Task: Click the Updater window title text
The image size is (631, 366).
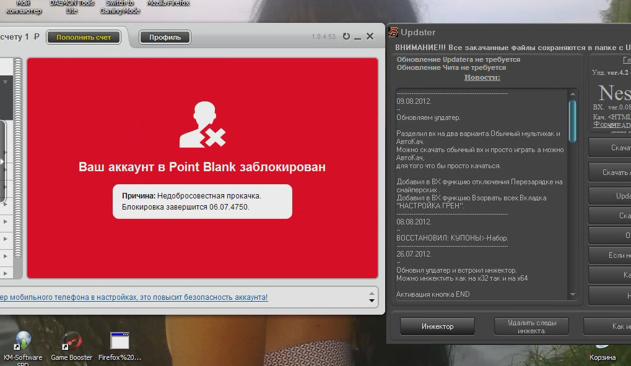Action: (x=418, y=32)
